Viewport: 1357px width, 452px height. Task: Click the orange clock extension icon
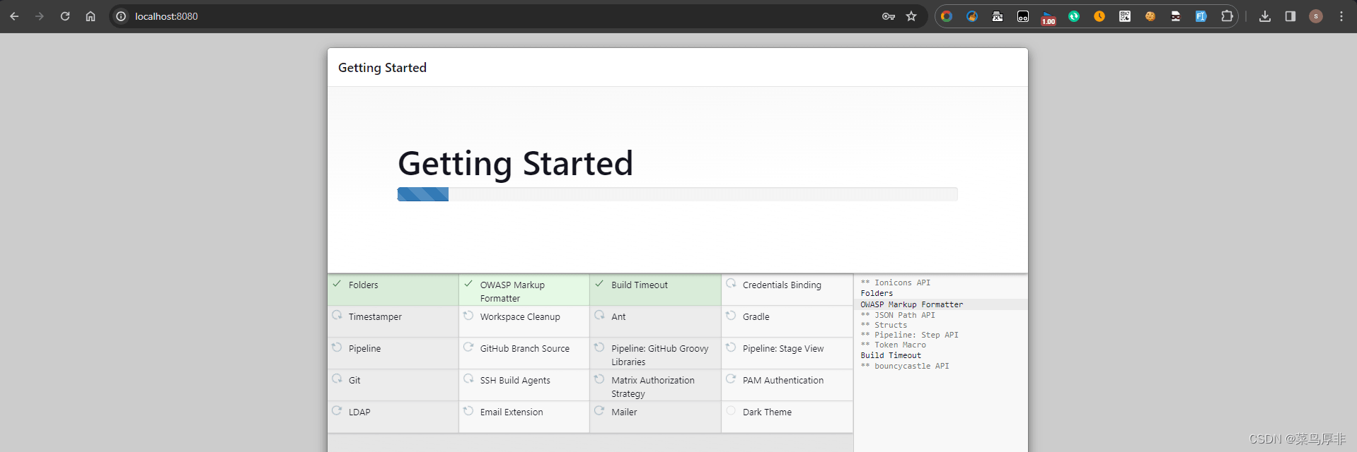tap(1099, 16)
